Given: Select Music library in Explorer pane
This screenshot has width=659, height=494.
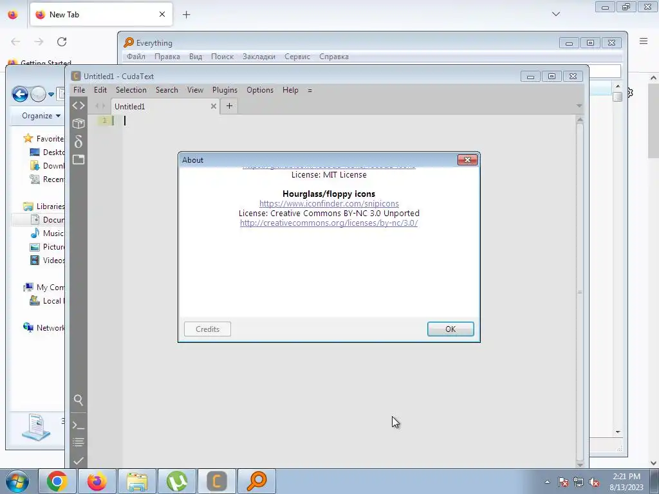Looking at the screenshot, I should [47, 233].
